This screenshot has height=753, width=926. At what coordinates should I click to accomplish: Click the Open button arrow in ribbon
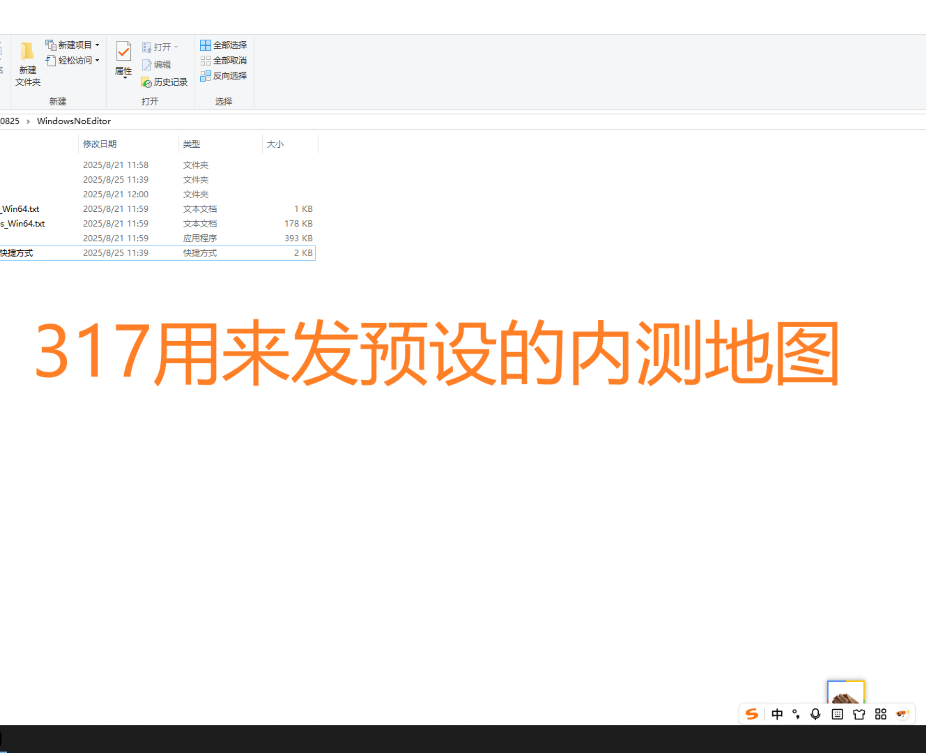[x=176, y=47]
